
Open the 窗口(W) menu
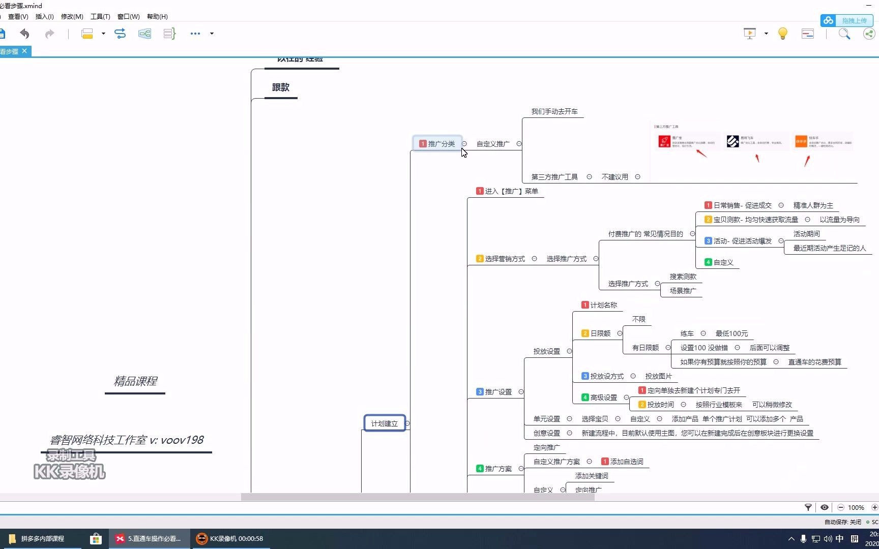pos(129,16)
